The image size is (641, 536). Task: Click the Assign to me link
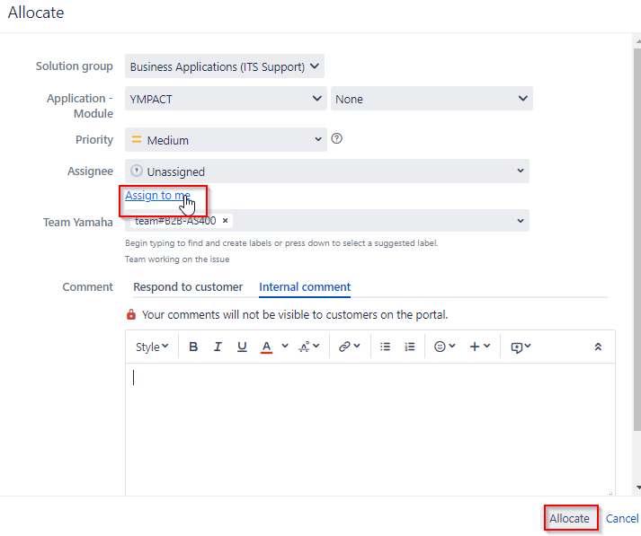pos(157,196)
